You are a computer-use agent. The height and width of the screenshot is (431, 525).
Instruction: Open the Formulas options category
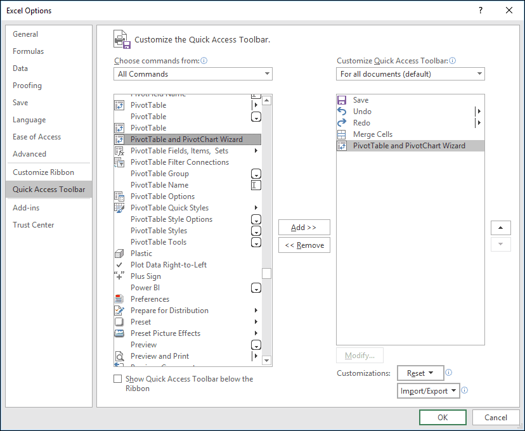tap(49, 51)
